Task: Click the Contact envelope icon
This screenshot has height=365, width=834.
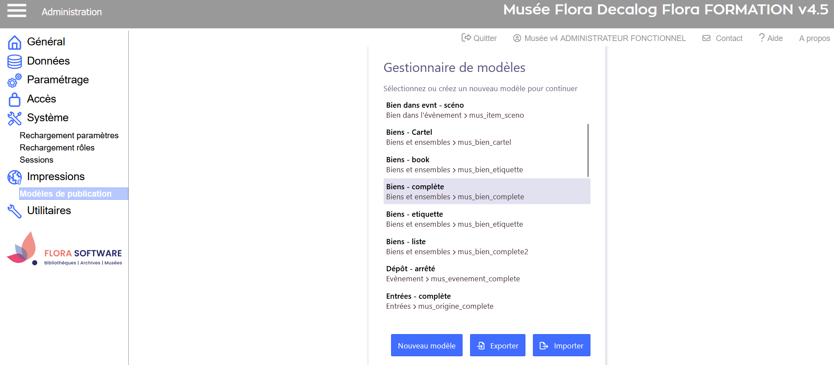Action: (x=706, y=38)
